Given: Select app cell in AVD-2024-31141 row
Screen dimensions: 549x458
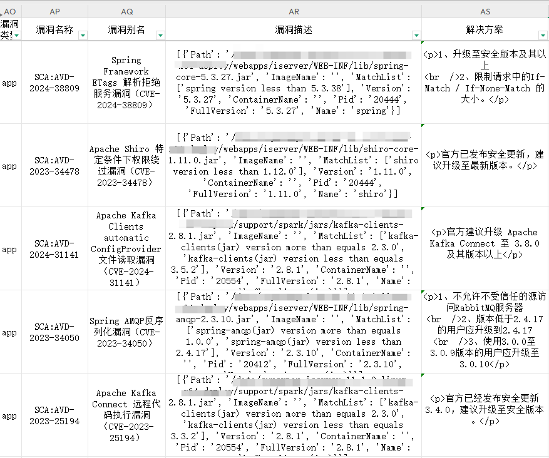Looking at the screenshot, I should 11,249.
